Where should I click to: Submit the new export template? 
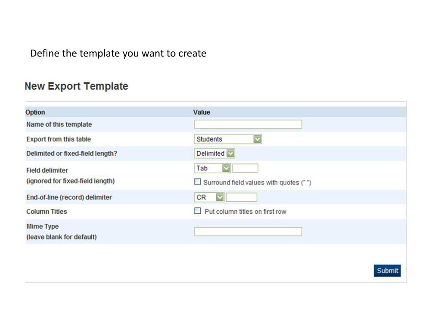(x=387, y=271)
